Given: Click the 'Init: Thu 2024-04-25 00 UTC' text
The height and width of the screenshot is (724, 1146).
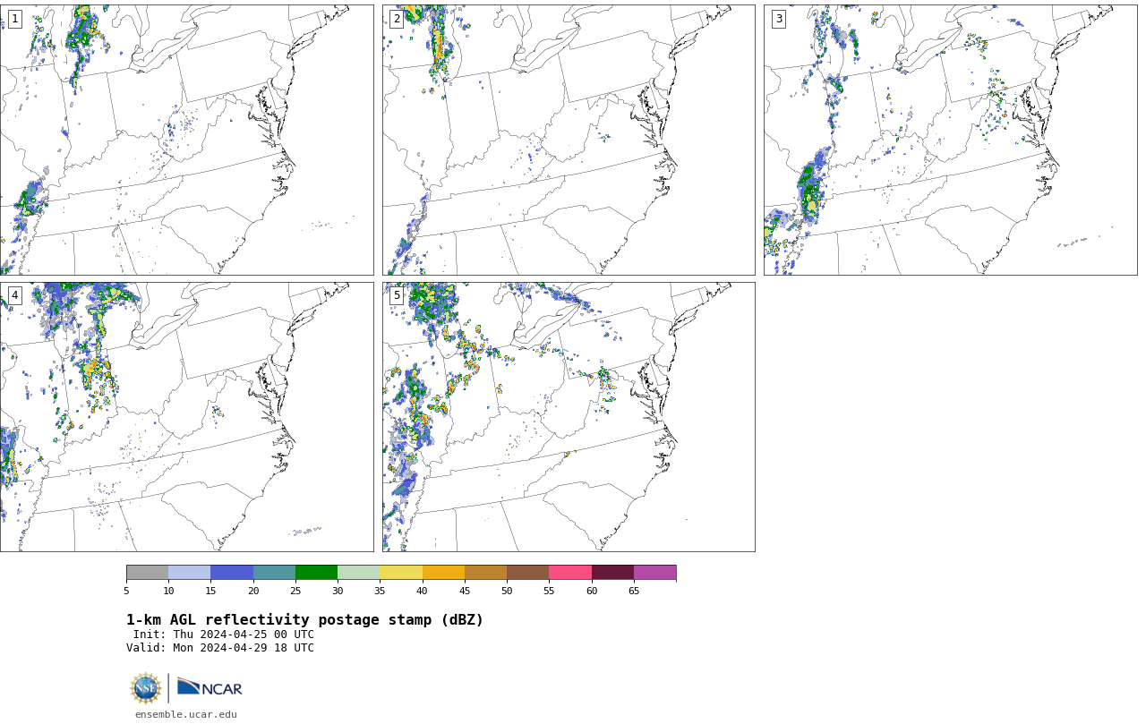Looking at the screenshot, I should (x=224, y=635).
